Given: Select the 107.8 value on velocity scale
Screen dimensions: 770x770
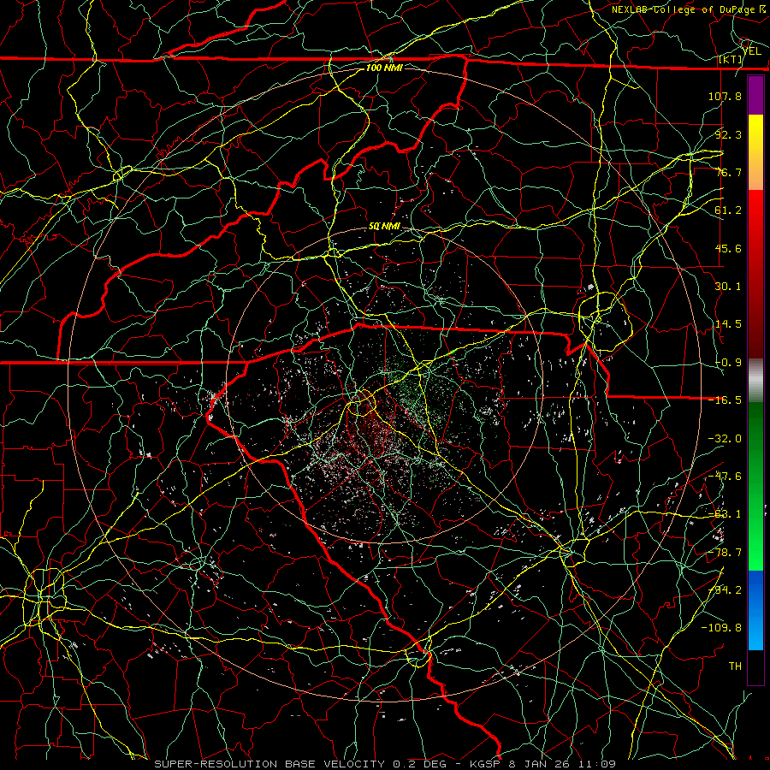Looking at the screenshot, I should (725, 96).
